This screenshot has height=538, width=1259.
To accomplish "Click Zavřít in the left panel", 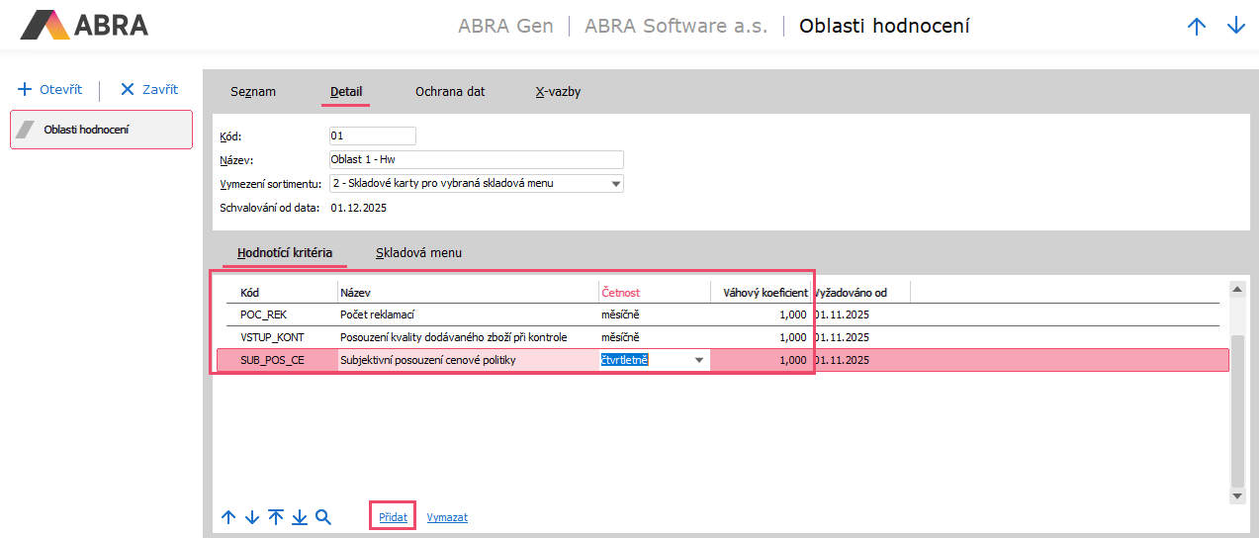I will 149,89.
